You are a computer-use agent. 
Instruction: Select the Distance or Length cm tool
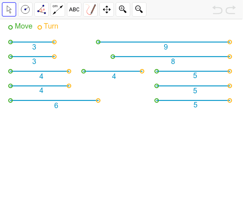(x=58, y=9)
